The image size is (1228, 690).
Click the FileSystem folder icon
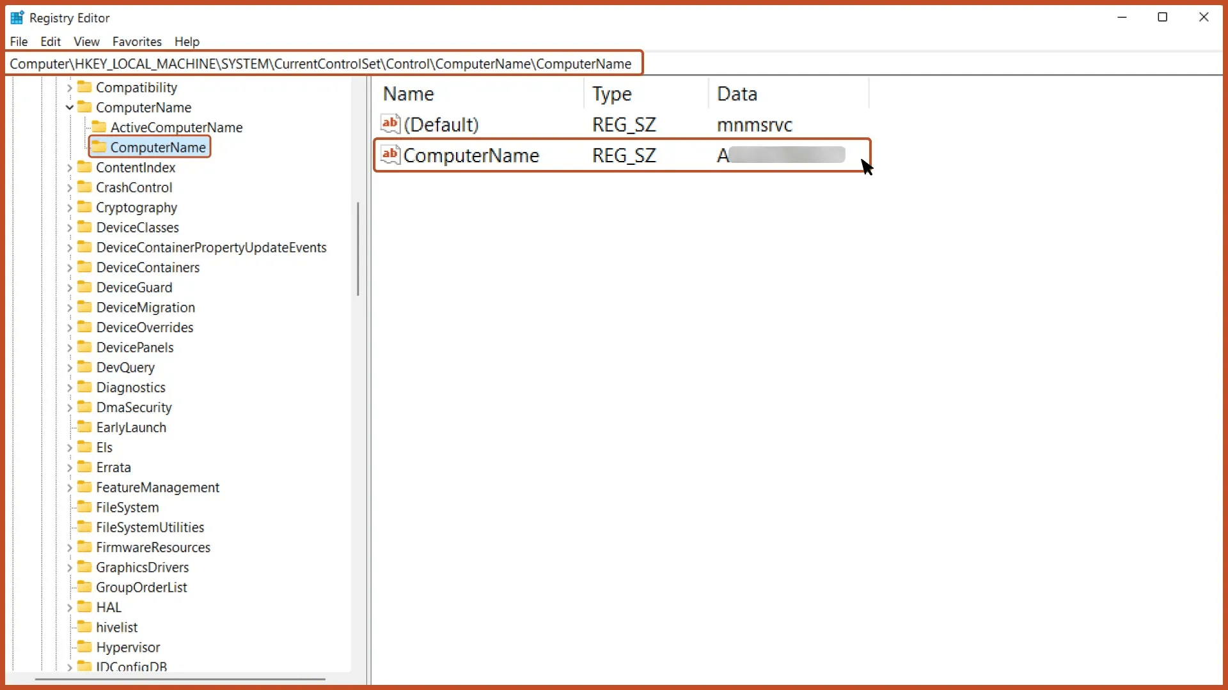click(84, 507)
